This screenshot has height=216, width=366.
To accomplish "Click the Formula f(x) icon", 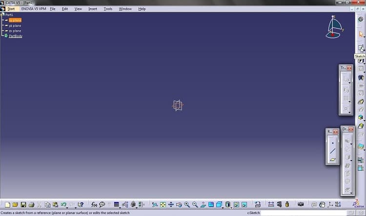I will pyautogui.click(x=94, y=205).
